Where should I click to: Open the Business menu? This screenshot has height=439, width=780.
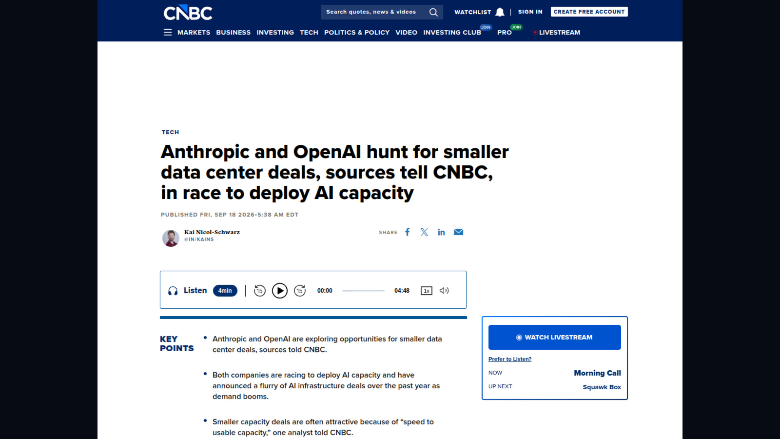click(234, 32)
